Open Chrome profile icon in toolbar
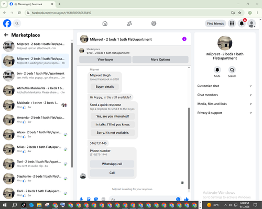 pos(250,13)
